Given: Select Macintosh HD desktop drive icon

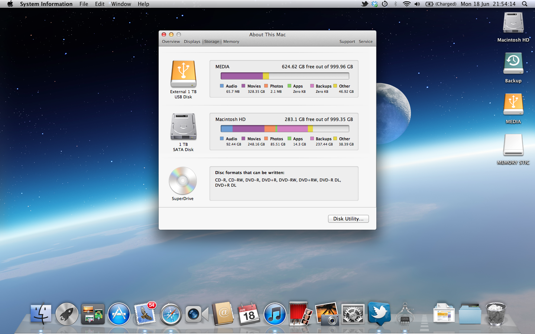Looking at the screenshot, I should click(x=513, y=23).
